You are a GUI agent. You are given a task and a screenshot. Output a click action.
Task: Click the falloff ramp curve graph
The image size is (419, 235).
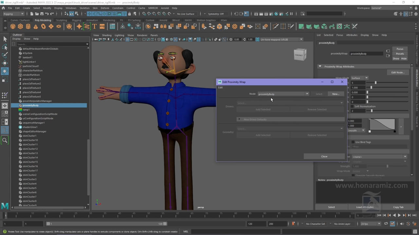point(382,125)
